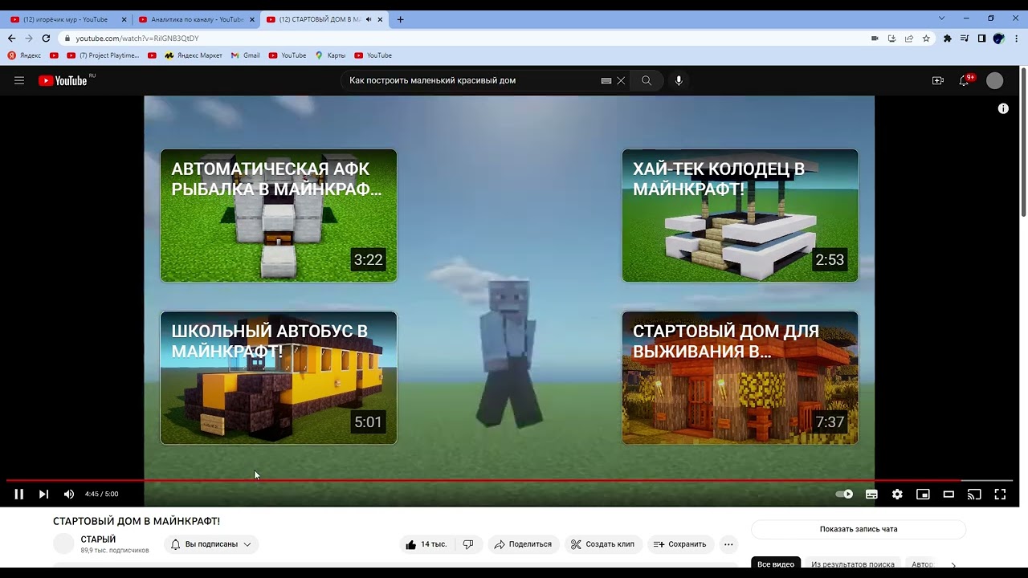
Task: Enter fullscreen mode
Action: click(x=1000, y=495)
